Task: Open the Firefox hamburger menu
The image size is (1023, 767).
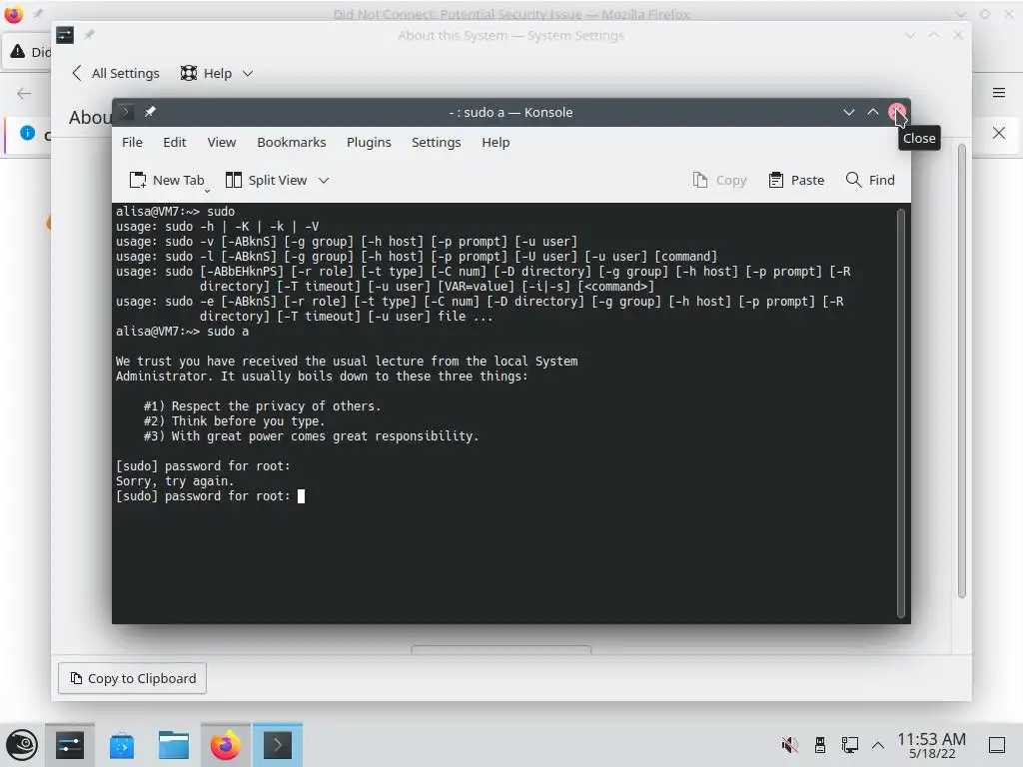Action: 999,93
